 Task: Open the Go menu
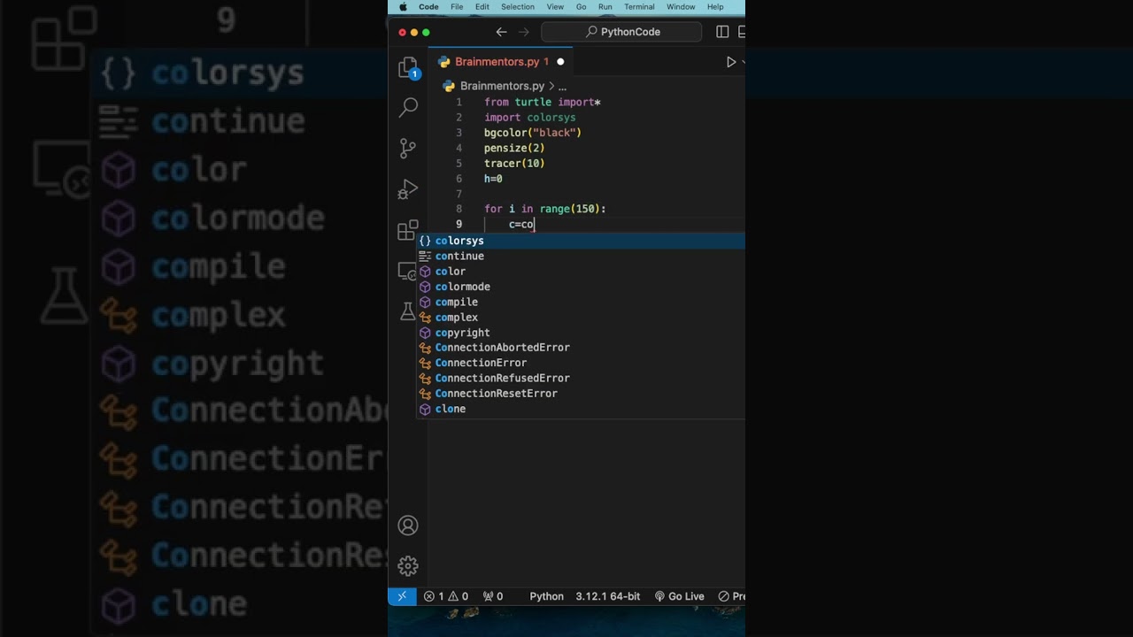point(582,7)
